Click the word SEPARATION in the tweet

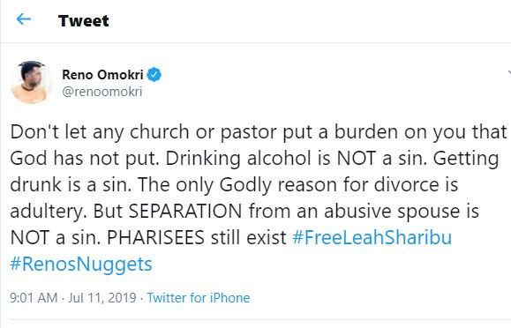click(185, 211)
